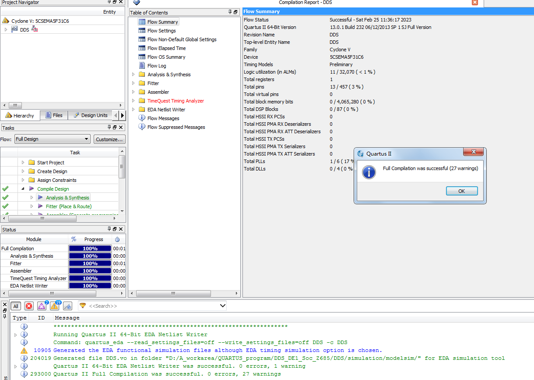Float the Table of Contents panel

[235, 12]
